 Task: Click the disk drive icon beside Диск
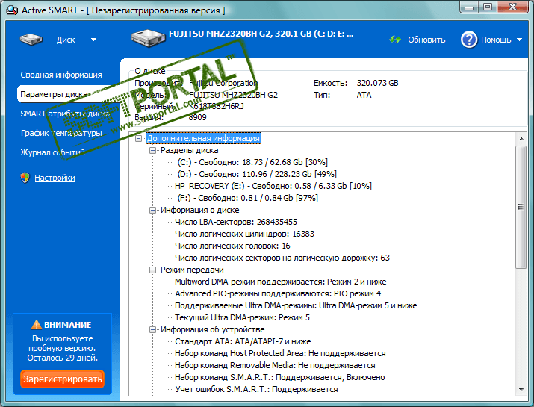(31, 40)
